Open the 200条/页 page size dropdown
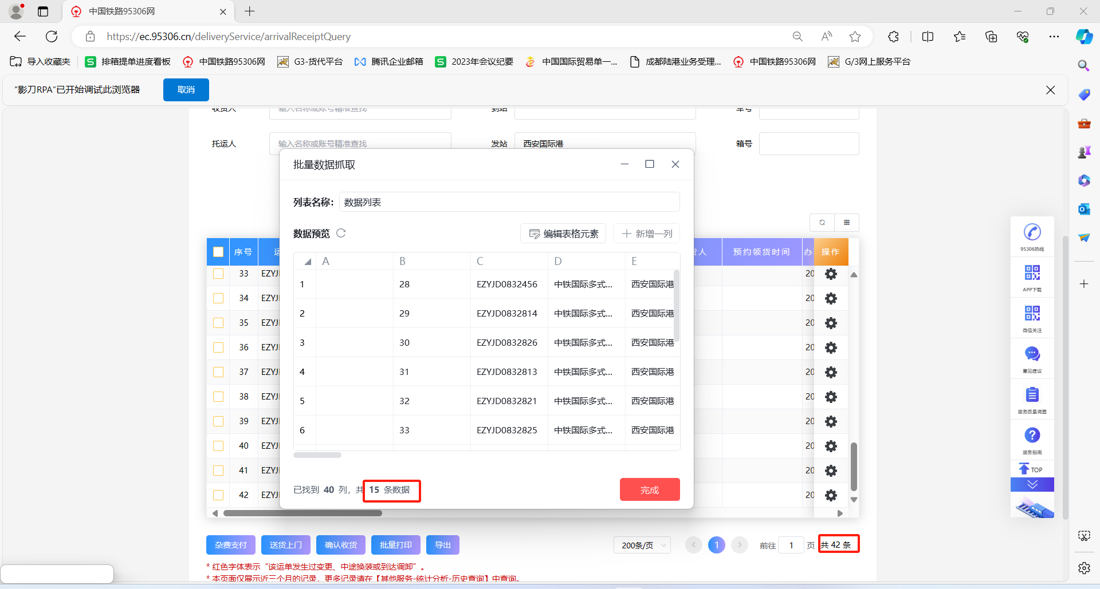Screen dimensions: 1100x589 [642, 545]
